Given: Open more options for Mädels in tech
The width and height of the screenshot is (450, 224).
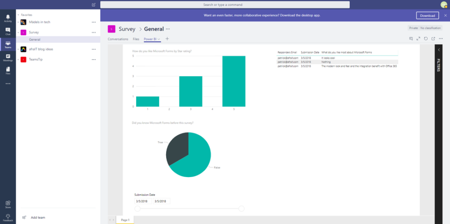Looking at the screenshot, I should pyautogui.click(x=94, y=22).
